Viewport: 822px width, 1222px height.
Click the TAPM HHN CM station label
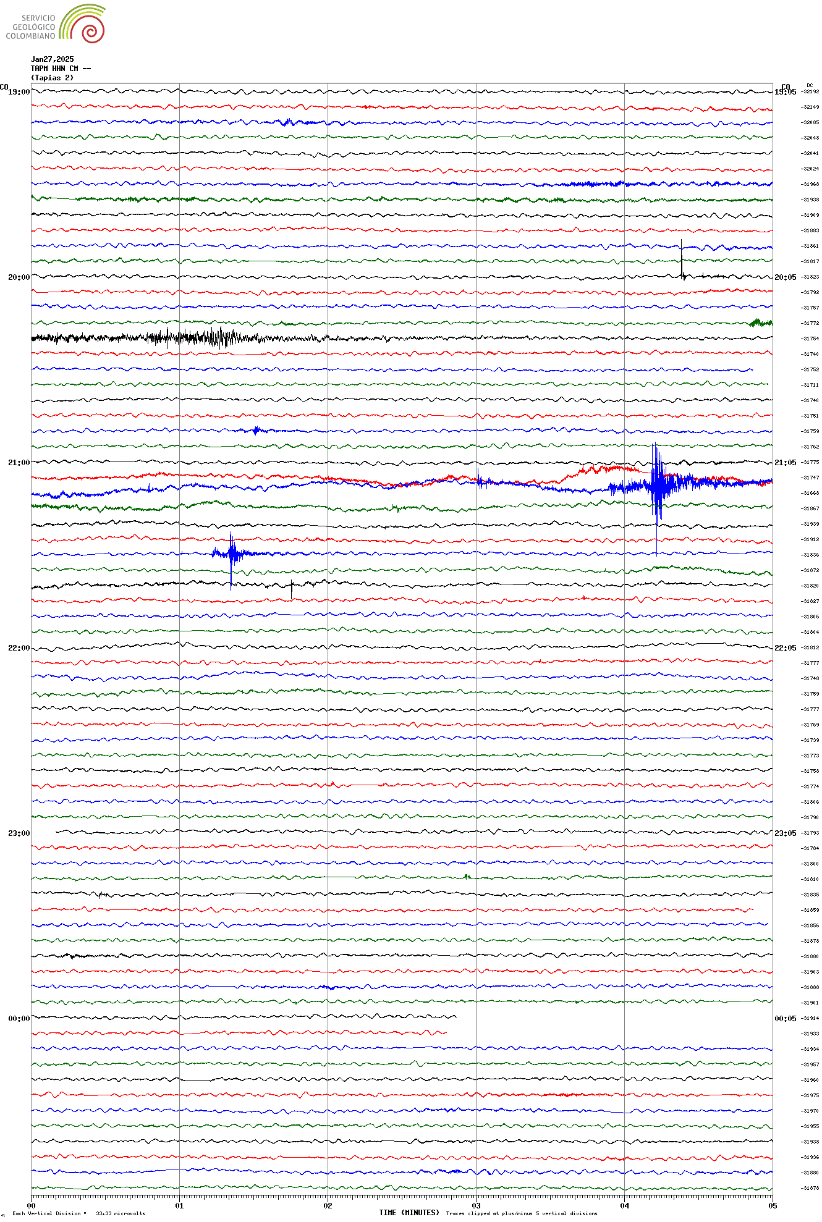(x=61, y=69)
